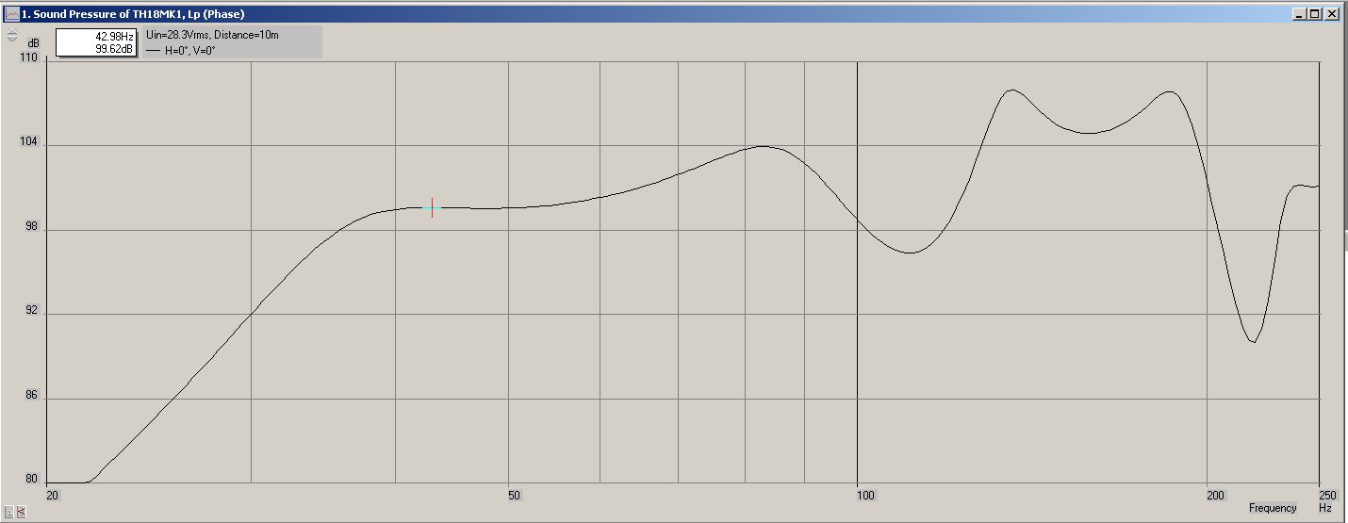Click the graph window icon in title bar

(11, 14)
